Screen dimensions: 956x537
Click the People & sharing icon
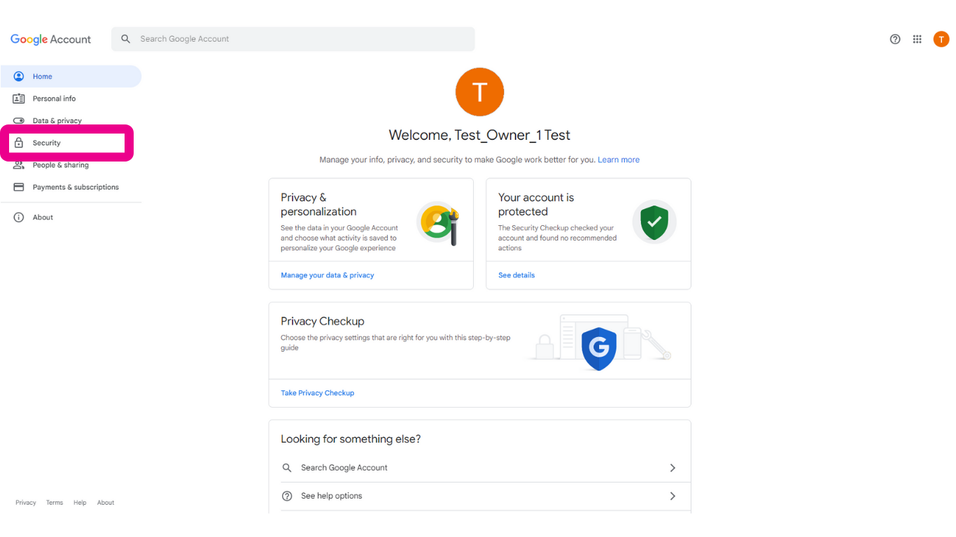tap(19, 165)
